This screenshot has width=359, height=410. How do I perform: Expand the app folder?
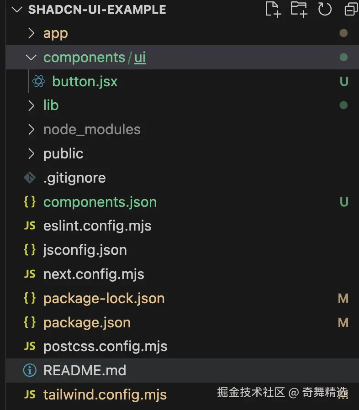click(x=31, y=33)
